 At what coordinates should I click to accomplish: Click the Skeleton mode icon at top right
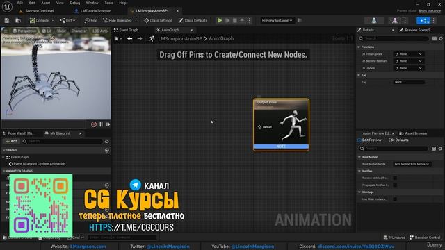374,20
